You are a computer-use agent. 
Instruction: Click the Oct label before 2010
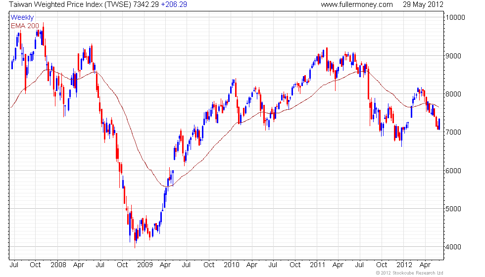pyautogui.click(x=209, y=265)
